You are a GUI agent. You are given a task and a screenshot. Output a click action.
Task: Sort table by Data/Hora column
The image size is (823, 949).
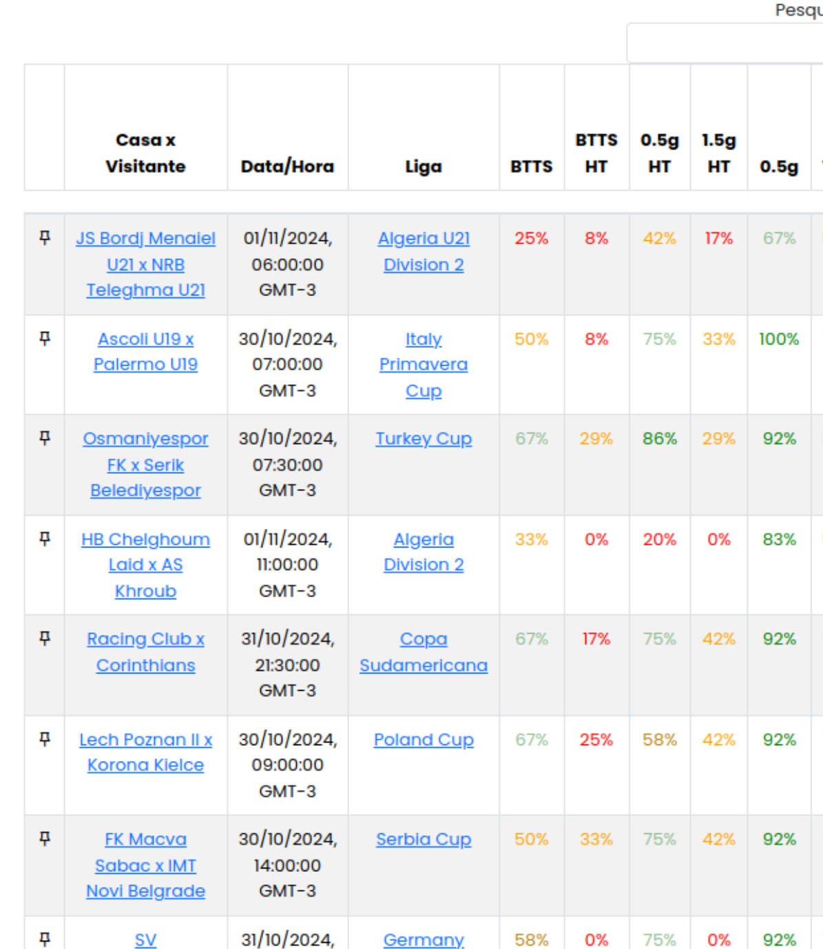(x=287, y=167)
